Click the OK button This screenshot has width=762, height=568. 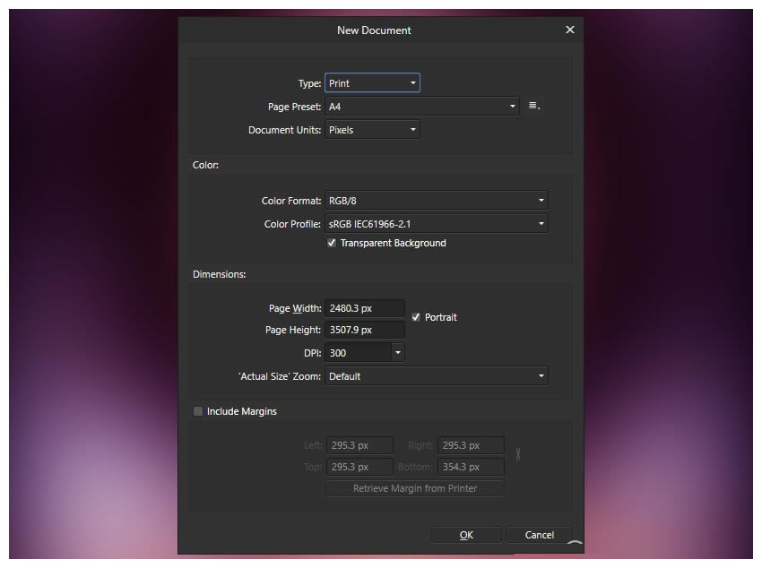[x=466, y=534]
